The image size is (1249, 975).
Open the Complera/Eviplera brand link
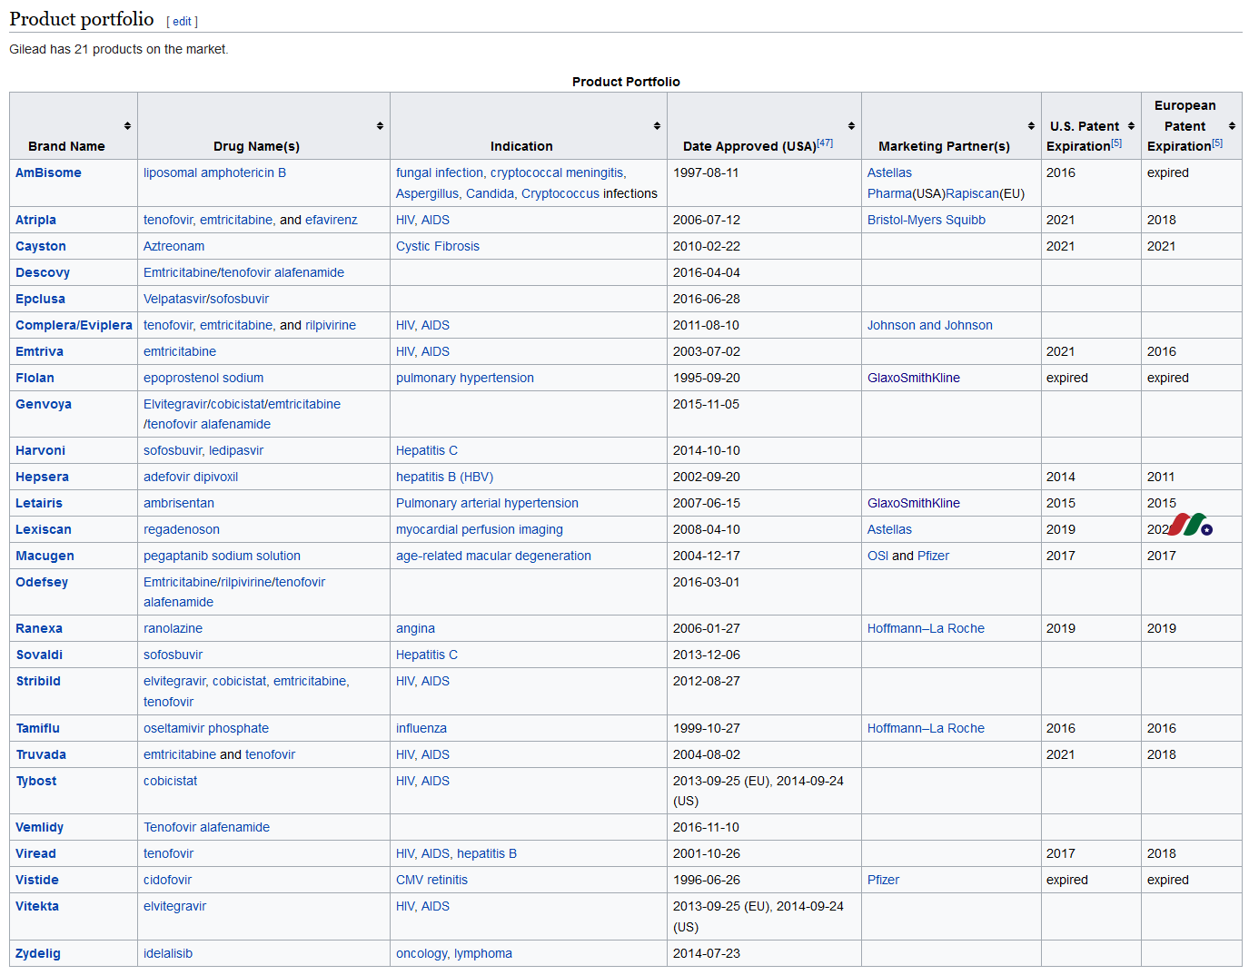pyautogui.click(x=74, y=325)
